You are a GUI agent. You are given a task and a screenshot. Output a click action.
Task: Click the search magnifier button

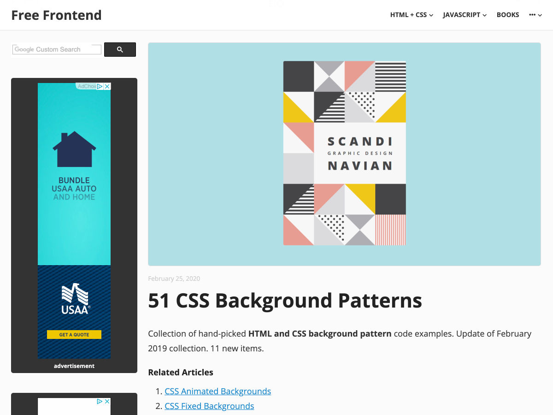click(120, 49)
